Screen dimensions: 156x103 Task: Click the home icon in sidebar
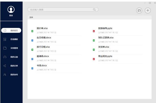click(5, 30)
